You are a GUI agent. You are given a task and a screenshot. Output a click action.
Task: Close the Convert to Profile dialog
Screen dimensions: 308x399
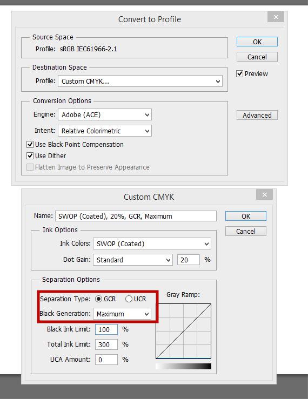tap(276, 17)
